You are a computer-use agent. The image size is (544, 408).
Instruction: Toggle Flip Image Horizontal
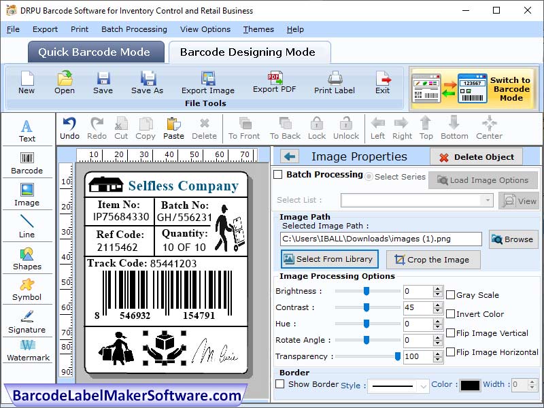[x=450, y=352]
